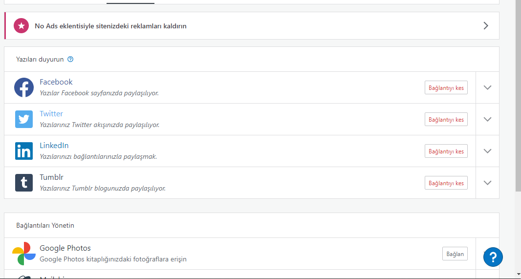
Task: Open the No Ads banner arrow
Action: point(486,26)
